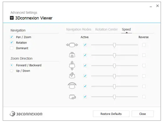Click the Zoom Direction section heading
This screenshot has height=123, width=163.
point(21,59)
